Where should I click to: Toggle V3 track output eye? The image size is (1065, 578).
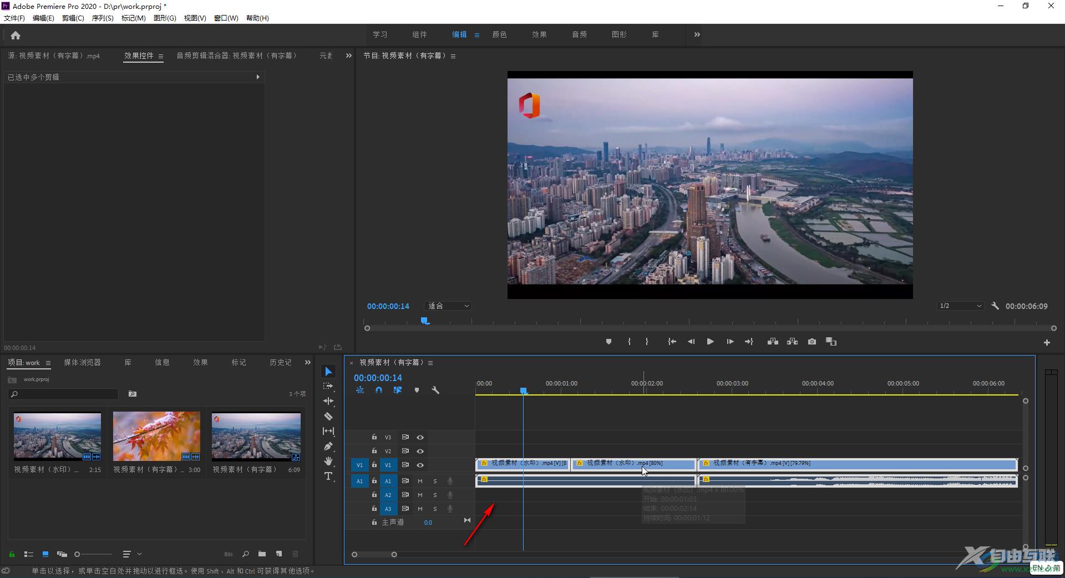pos(420,437)
